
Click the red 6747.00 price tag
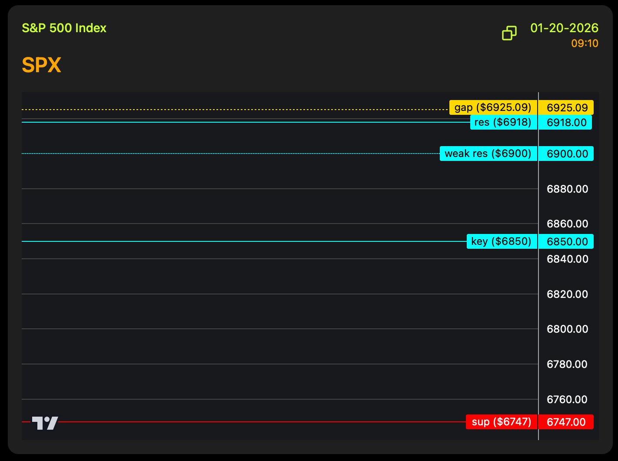point(566,422)
